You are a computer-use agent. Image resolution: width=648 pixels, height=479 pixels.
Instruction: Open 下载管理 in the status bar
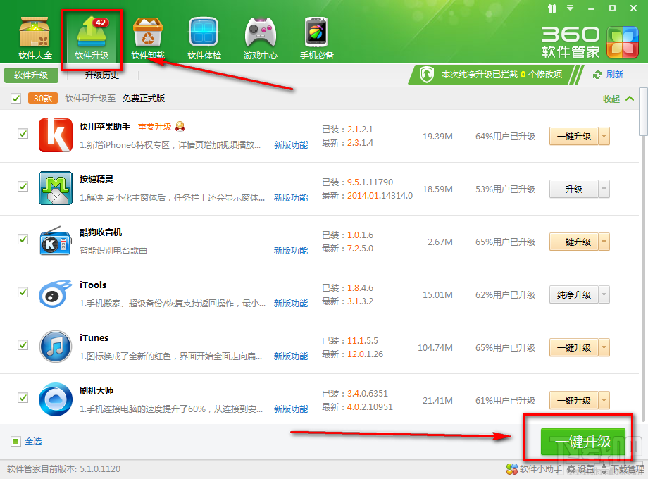pos(625,468)
